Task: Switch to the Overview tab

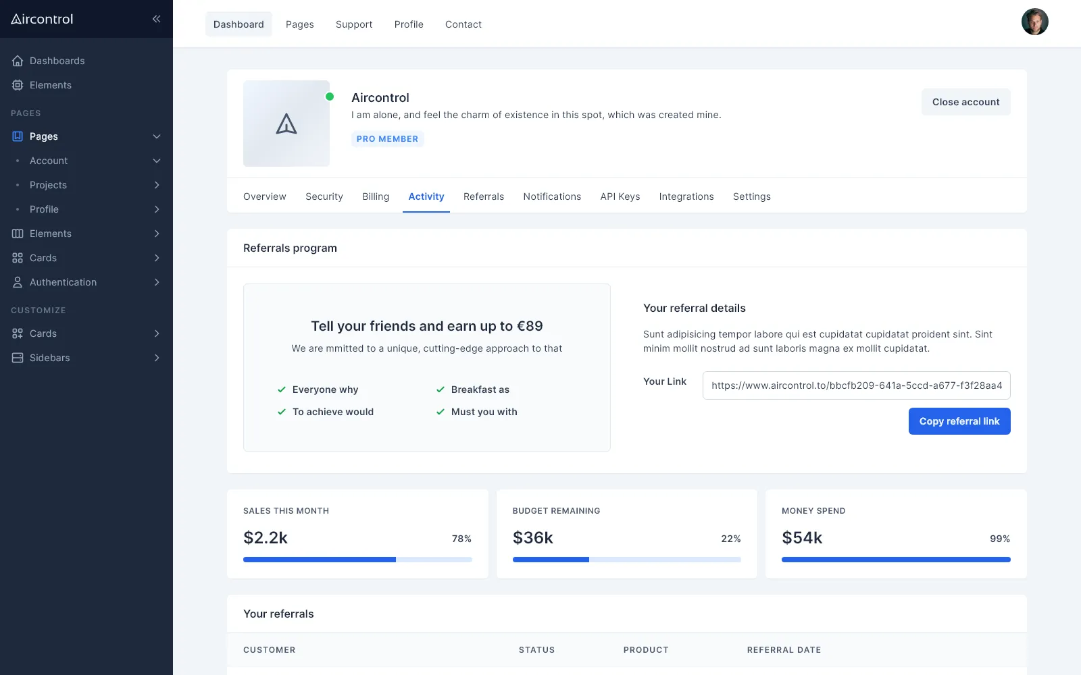Action: point(265,196)
